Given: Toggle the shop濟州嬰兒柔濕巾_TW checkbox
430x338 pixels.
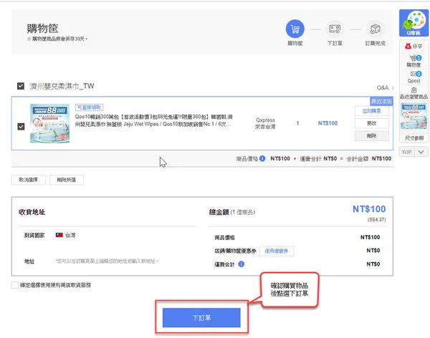Looking at the screenshot, I should tap(21, 86).
